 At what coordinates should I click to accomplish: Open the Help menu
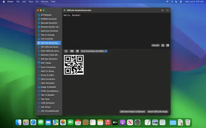[53, 2]
